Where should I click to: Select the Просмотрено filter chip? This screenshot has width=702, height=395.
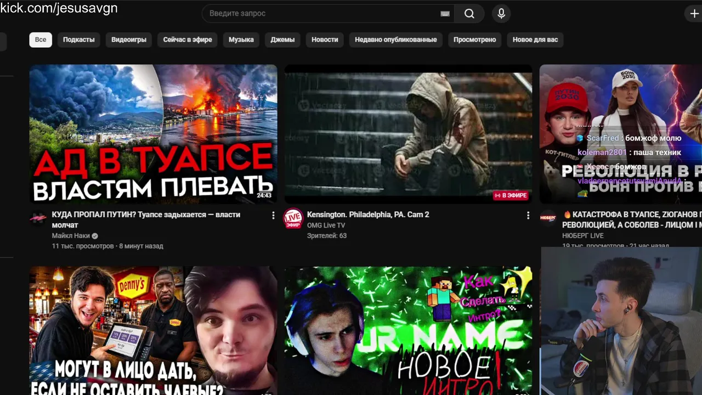(474, 39)
